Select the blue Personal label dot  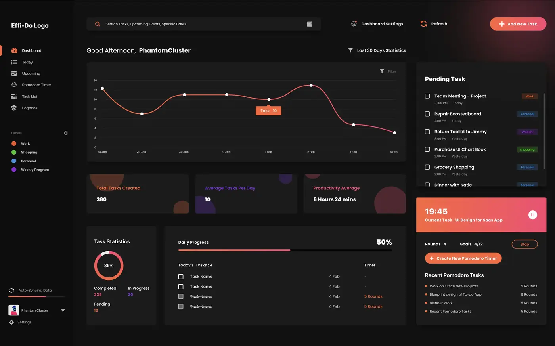14,161
